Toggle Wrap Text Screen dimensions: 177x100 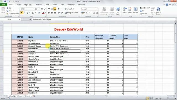[69, 9]
